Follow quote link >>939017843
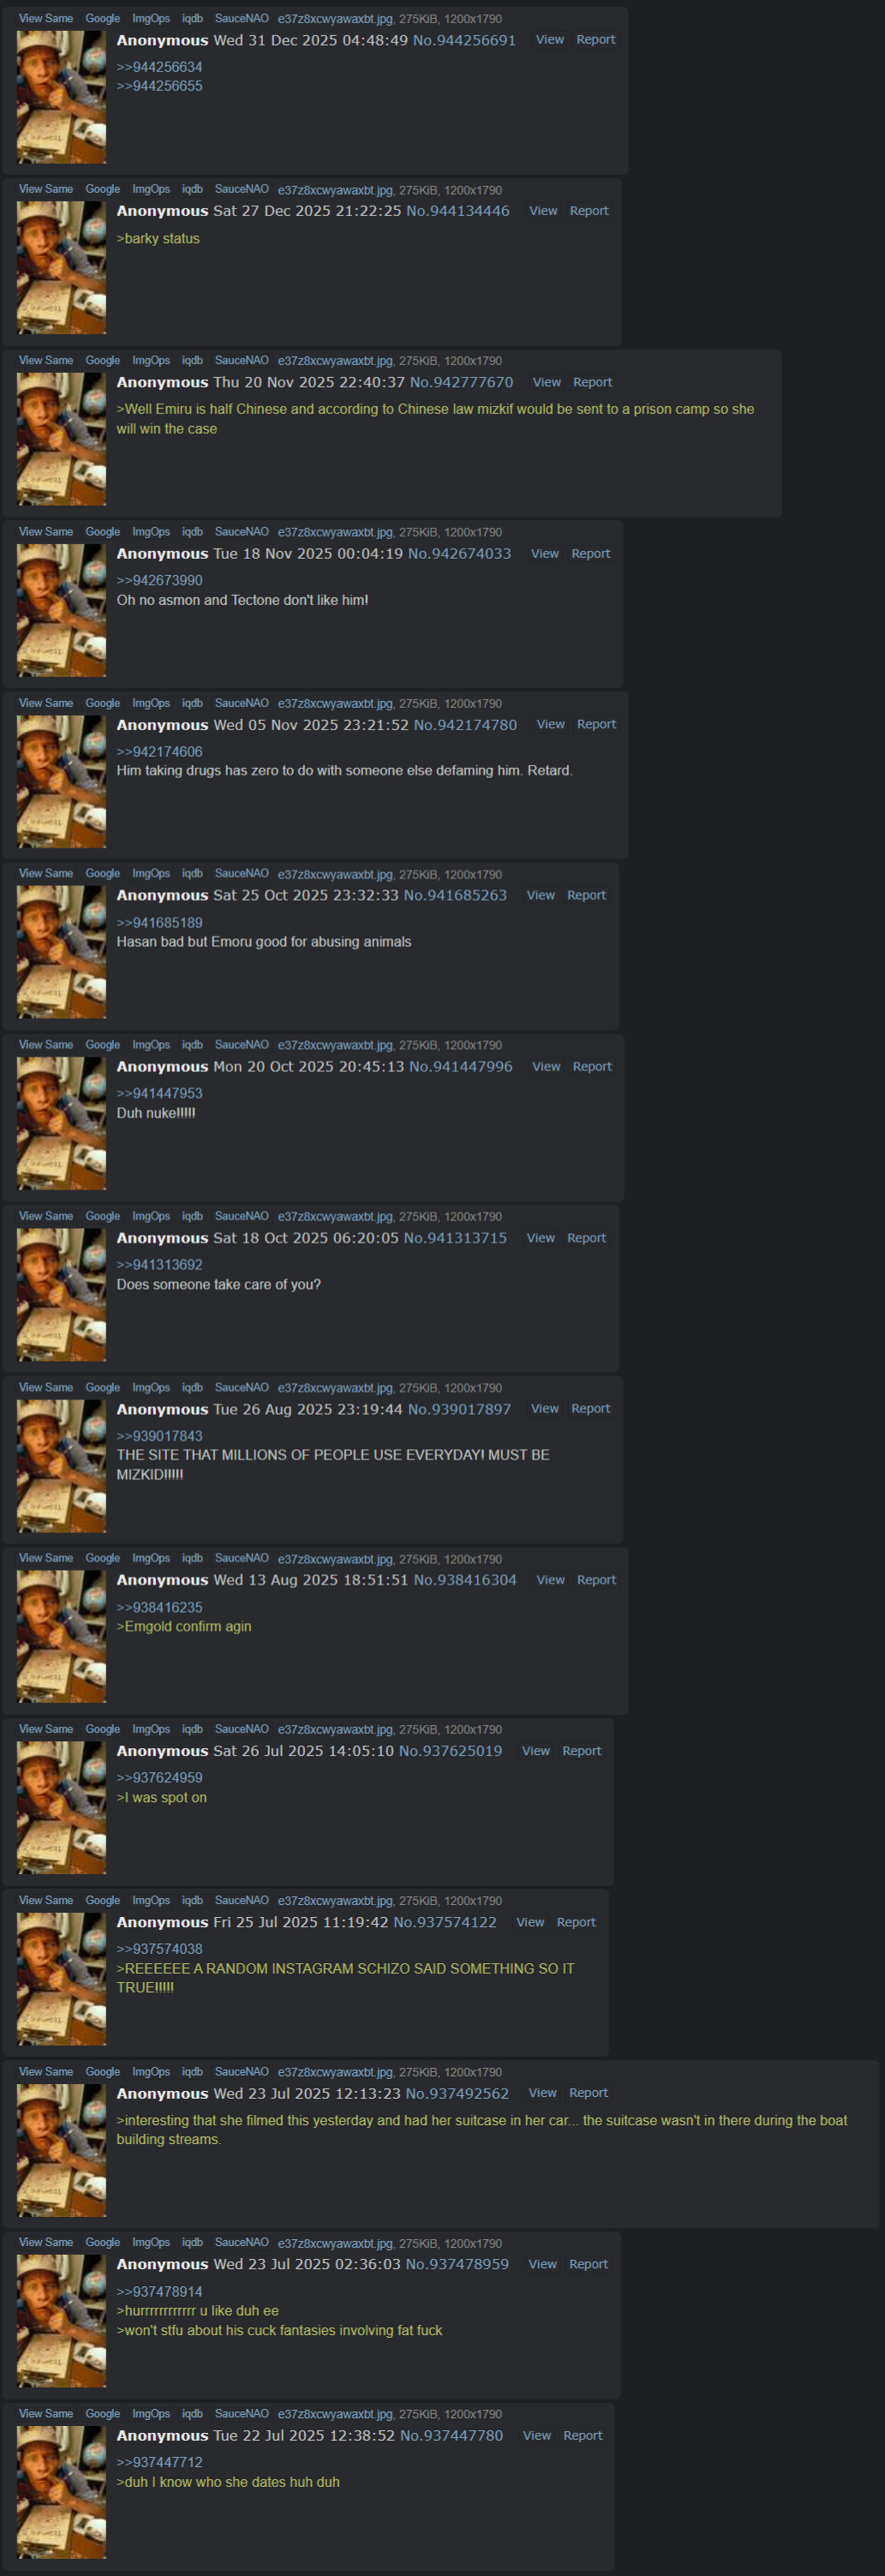The height and width of the screenshot is (2576, 885). coord(159,1436)
